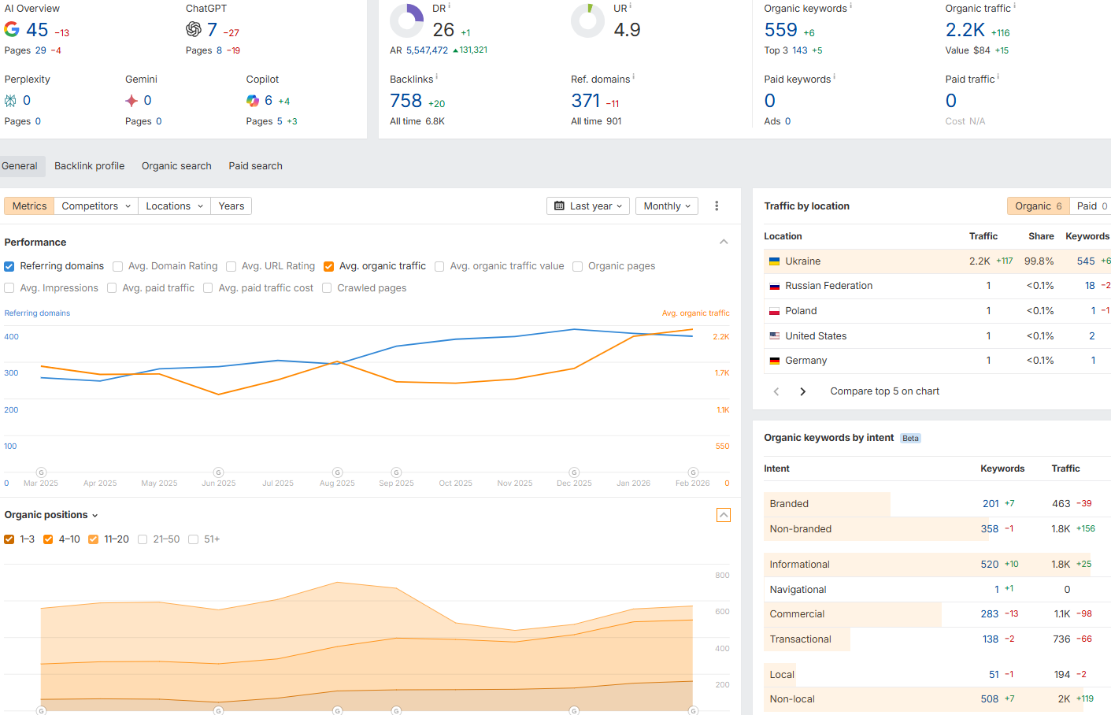
Task: Go to next traffic locations page
Action: [x=802, y=391]
